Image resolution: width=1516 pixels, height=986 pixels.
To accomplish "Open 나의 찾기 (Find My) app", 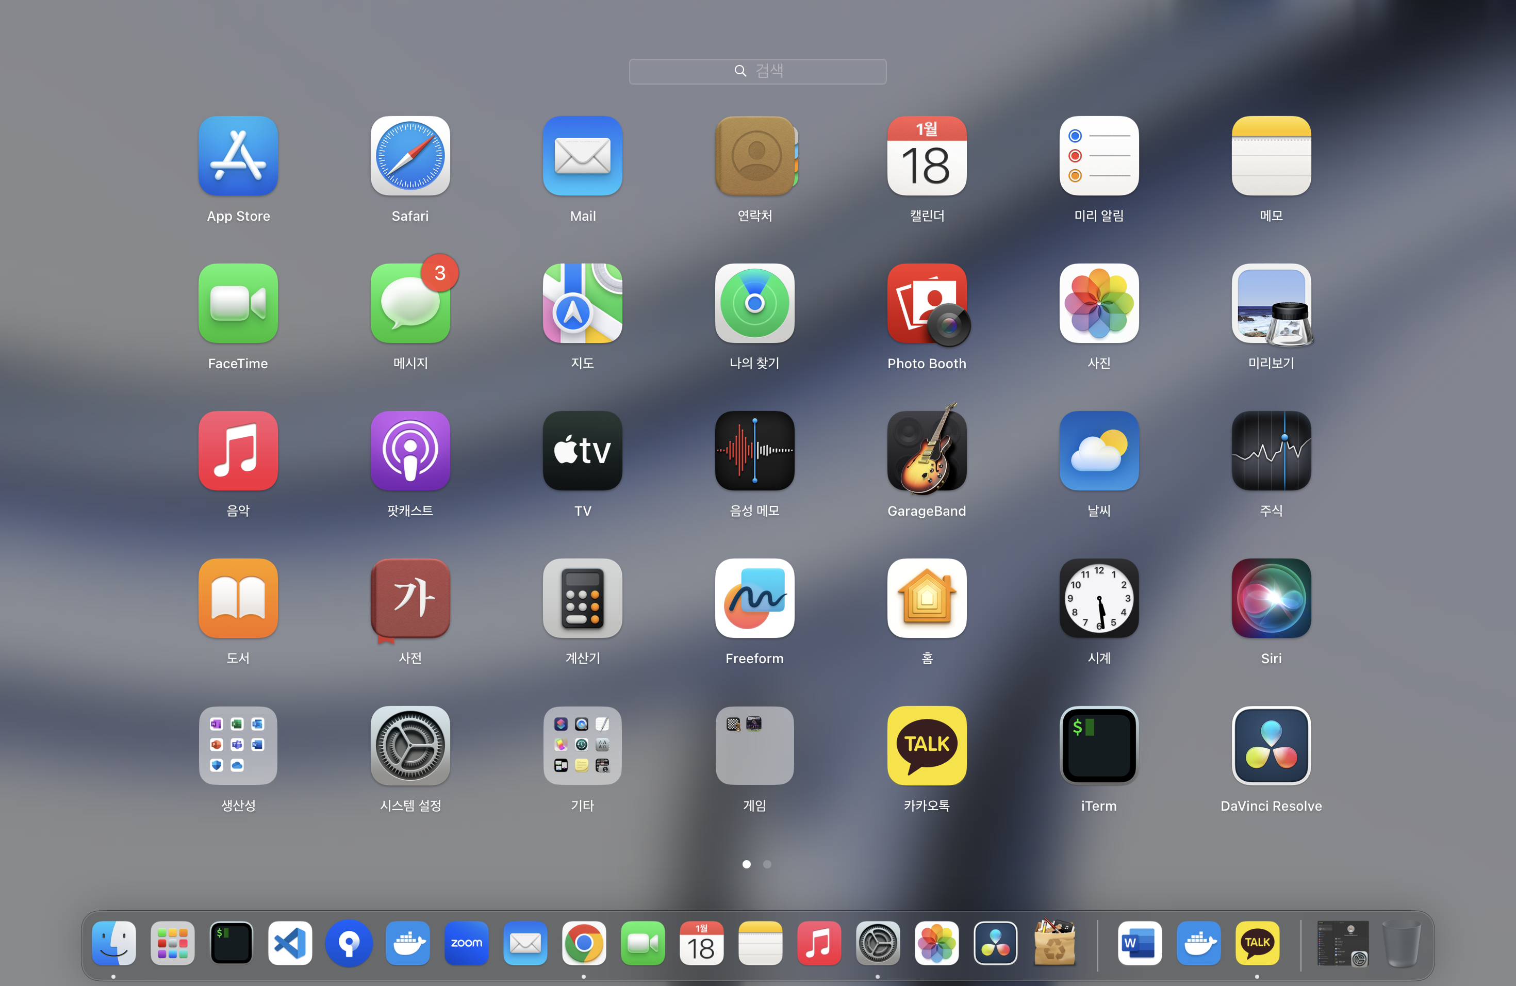I will pyautogui.click(x=755, y=303).
